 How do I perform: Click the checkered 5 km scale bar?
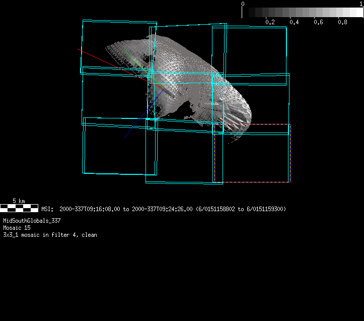coord(19,207)
